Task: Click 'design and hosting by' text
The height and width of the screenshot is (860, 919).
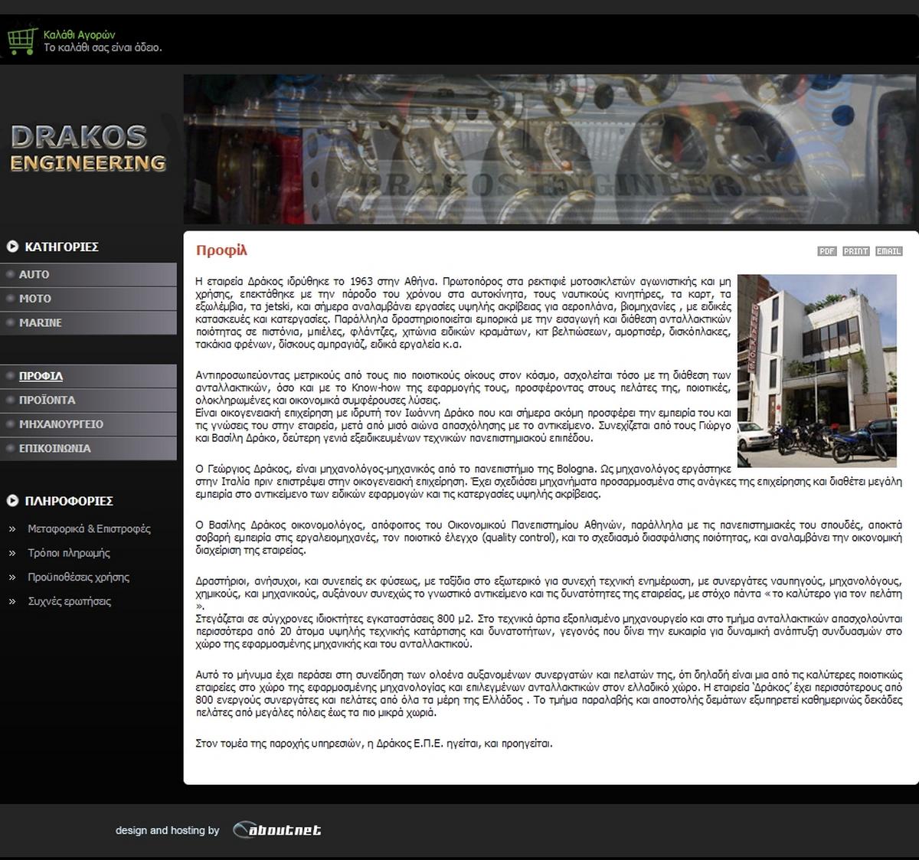Action: pos(168,831)
